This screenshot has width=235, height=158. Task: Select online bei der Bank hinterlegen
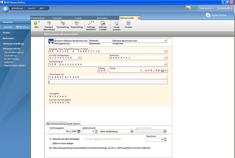[50, 139]
